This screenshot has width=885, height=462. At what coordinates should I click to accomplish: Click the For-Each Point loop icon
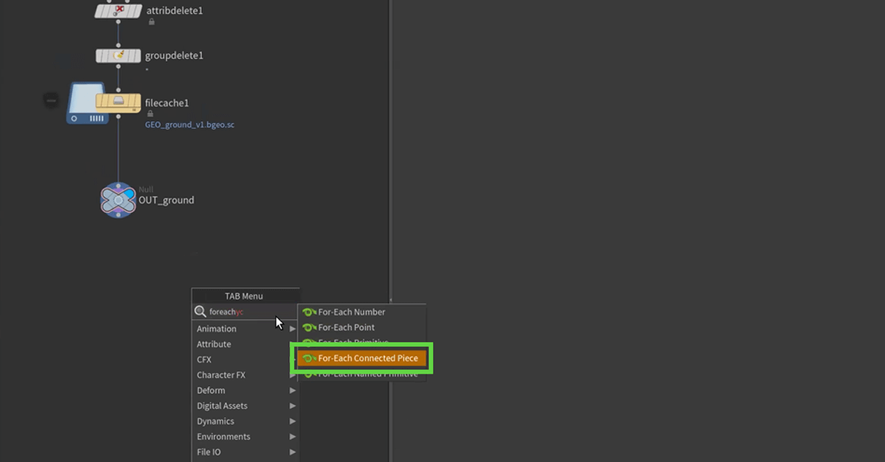pos(309,328)
